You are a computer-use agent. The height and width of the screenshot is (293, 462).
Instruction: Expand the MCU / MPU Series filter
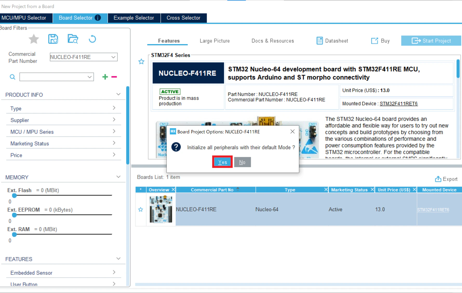[x=114, y=131]
